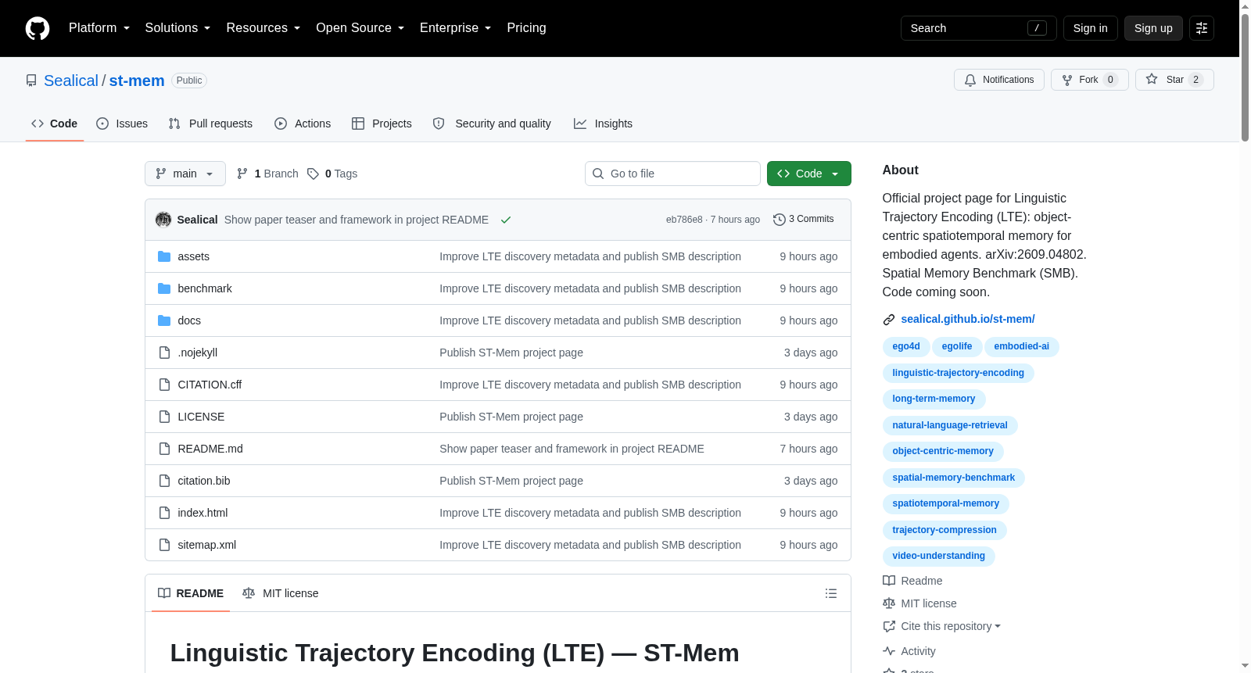1251x673 pixels.
Task: Select the README tab in file viewer
Action: click(191, 593)
